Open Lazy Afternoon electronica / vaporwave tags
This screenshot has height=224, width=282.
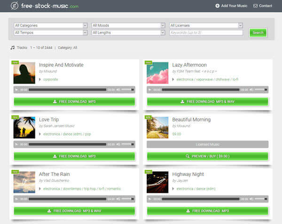tap(207, 79)
